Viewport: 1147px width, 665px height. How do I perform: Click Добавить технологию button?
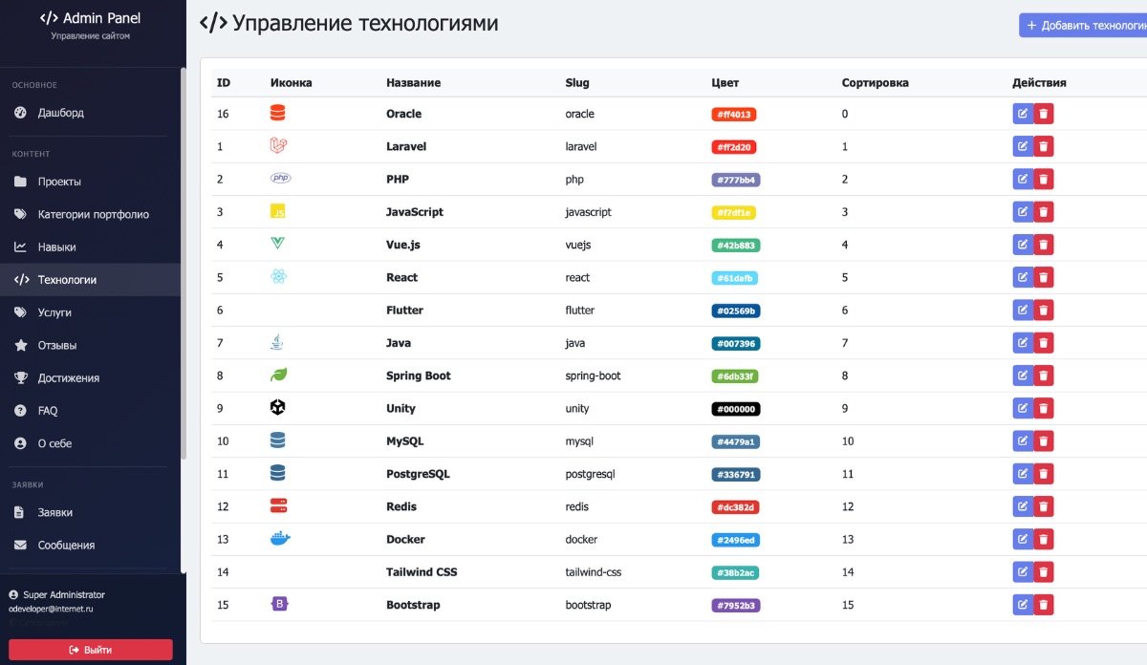coord(1084,26)
